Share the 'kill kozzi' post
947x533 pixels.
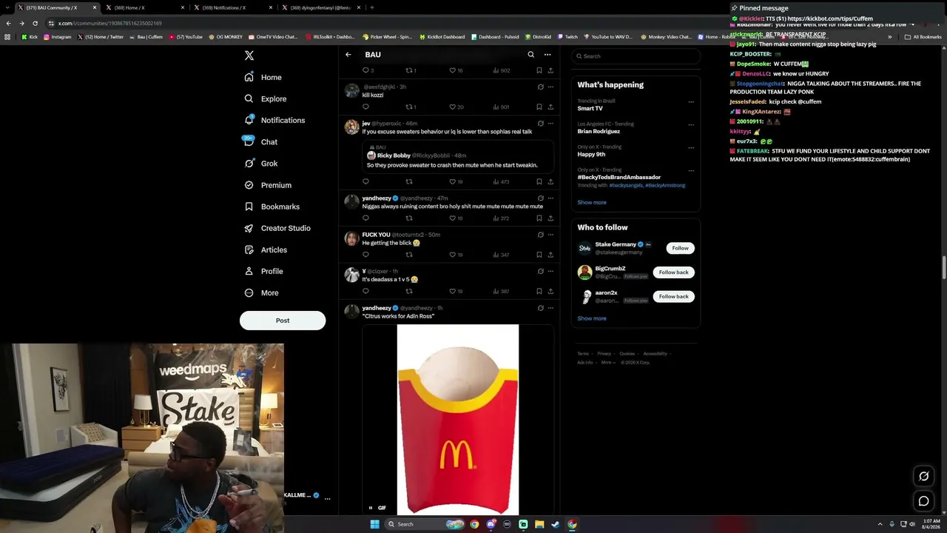550,107
